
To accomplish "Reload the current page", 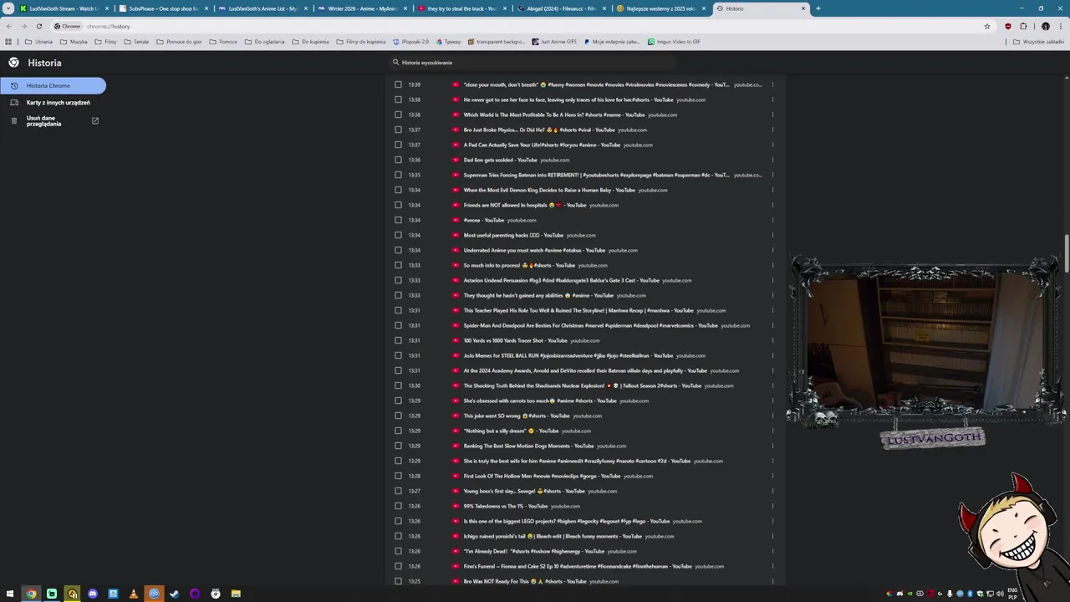I will [x=38, y=26].
